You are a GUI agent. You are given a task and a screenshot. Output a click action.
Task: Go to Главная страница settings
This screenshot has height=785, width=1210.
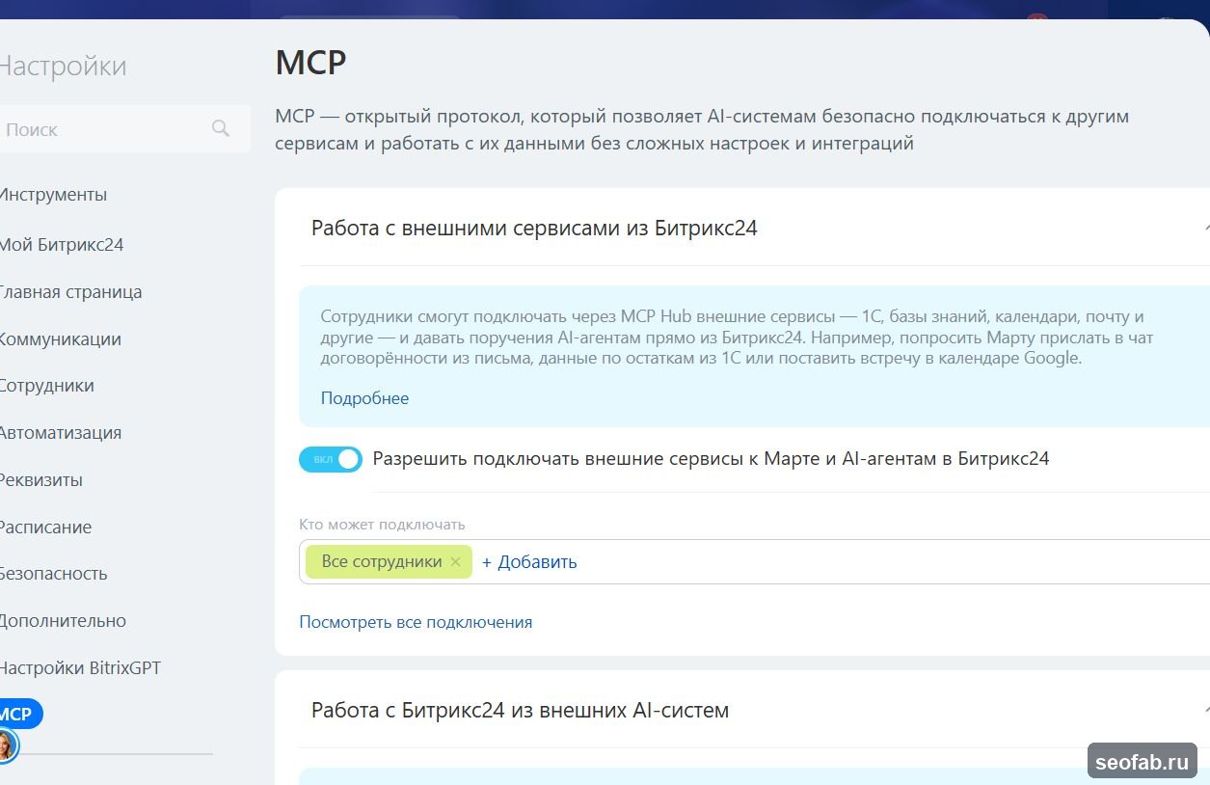pos(70,292)
